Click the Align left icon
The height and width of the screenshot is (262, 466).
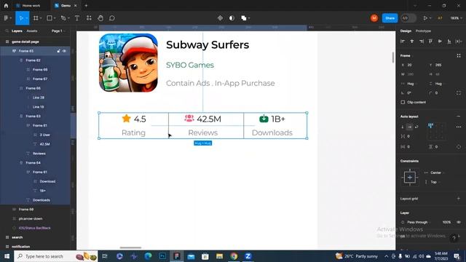click(x=403, y=41)
